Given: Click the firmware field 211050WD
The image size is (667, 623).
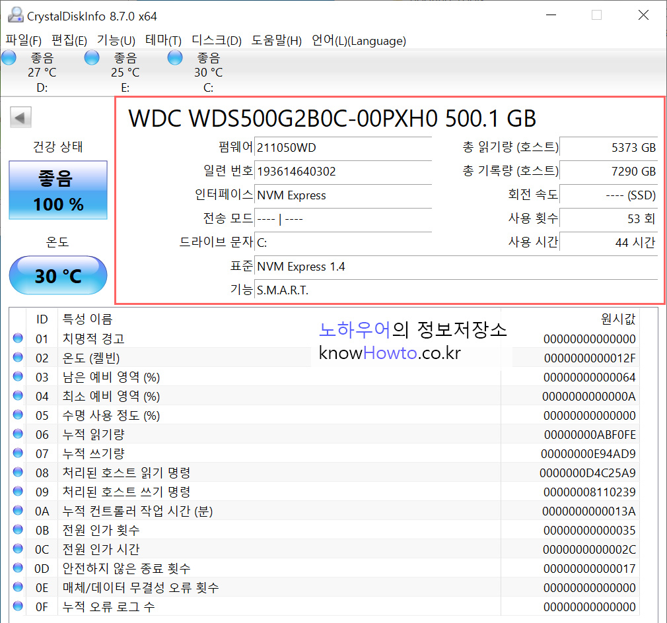Looking at the screenshot, I should click(343, 147).
